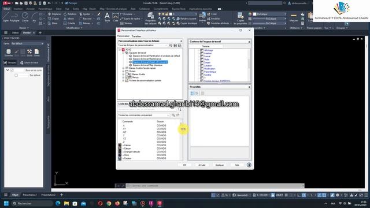Click the categorized view icon in Propriétés
This screenshot has height=208, width=370.
pos(193,93)
